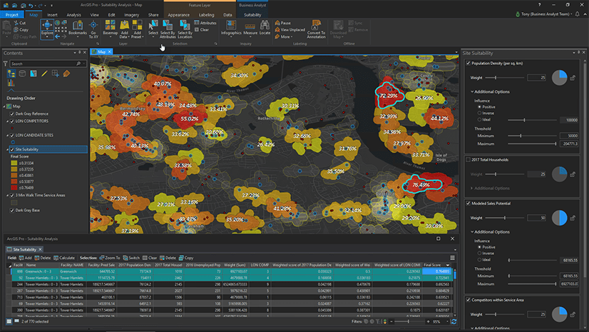Toggle LON CANDIDATE SITES layer visibility
This screenshot has height=332, width=589.
coord(12,135)
